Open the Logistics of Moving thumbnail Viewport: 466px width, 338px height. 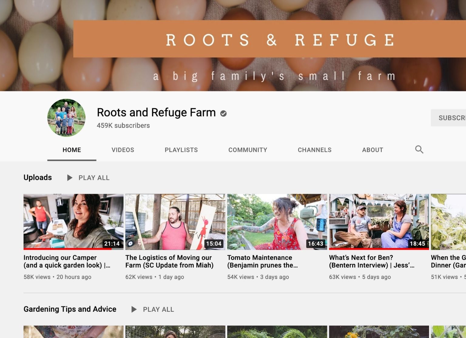(x=175, y=222)
